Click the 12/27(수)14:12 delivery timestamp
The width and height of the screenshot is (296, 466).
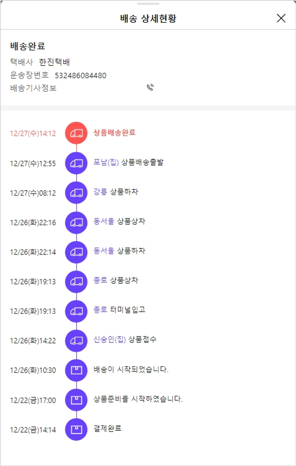pos(33,134)
